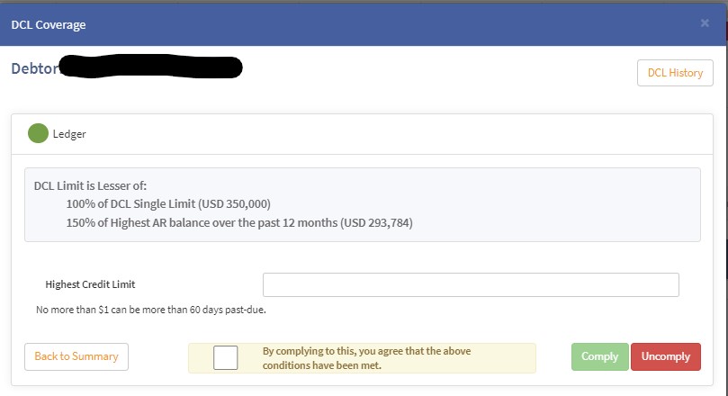Open DCL History
Screen dimensions: 728x396
pyautogui.click(x=675, y=73)
